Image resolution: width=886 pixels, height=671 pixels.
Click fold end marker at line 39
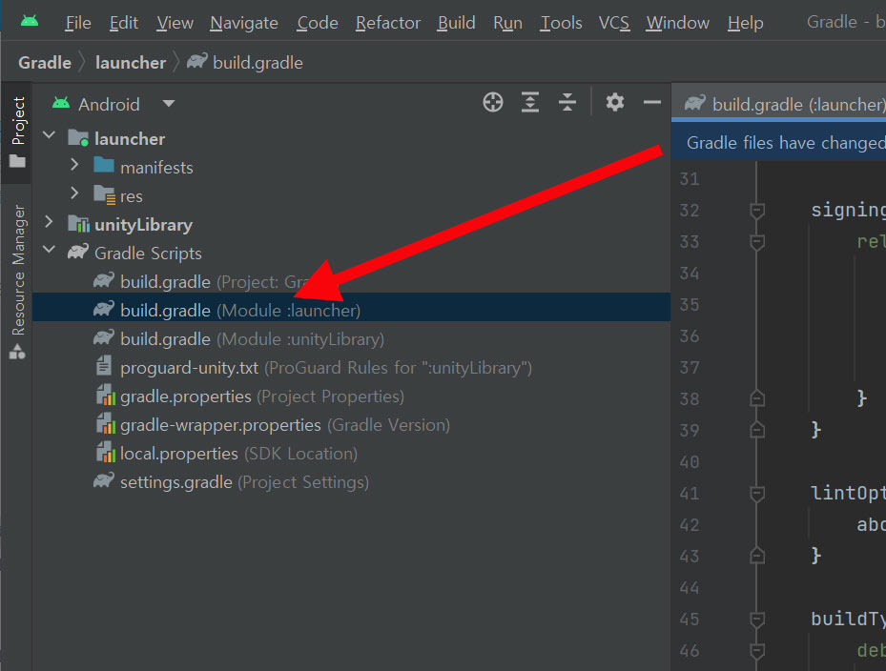(x=756, y=431)
